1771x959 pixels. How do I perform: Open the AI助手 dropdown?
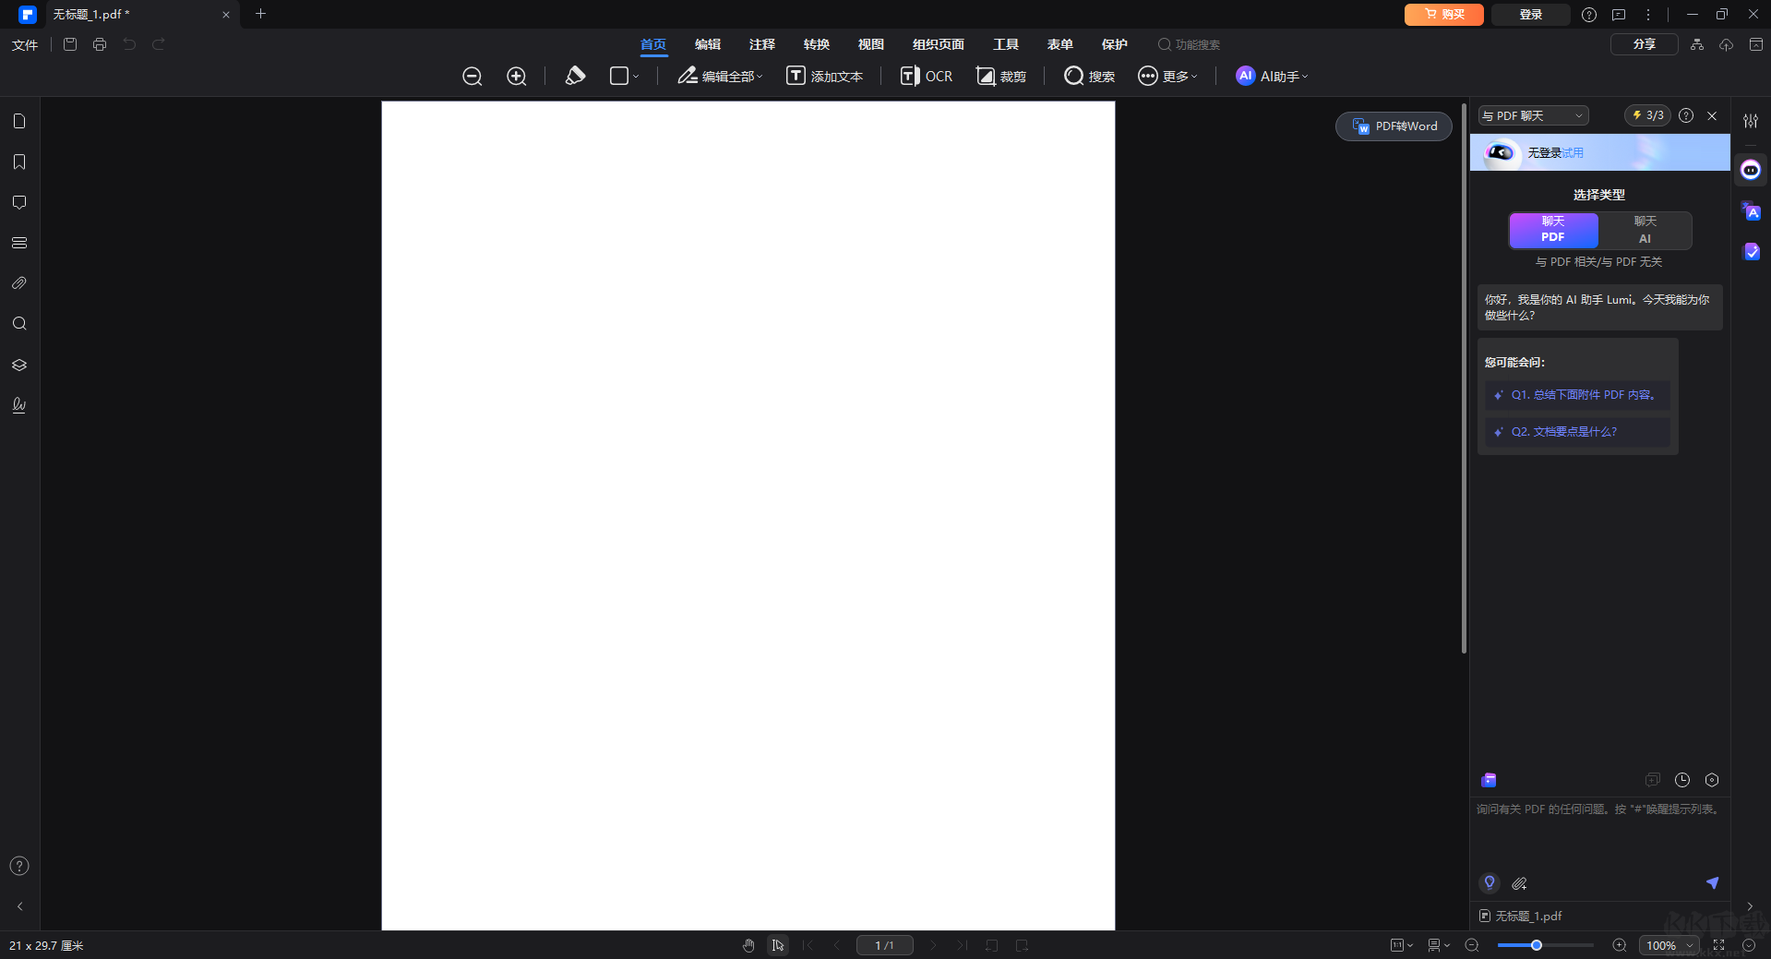point(1272,76)
